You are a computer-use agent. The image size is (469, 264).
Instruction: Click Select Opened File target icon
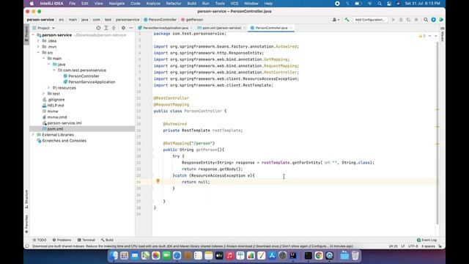[x=98, y=28]
